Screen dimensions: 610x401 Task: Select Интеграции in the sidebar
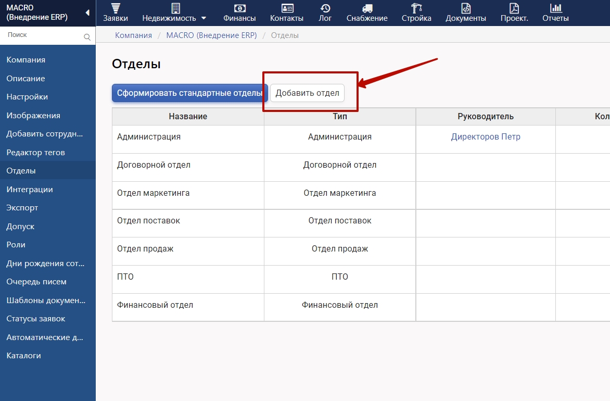click(x=30, y=190)
